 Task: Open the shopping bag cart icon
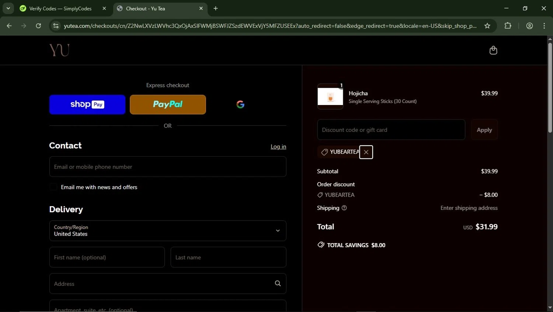coord(493,50)
